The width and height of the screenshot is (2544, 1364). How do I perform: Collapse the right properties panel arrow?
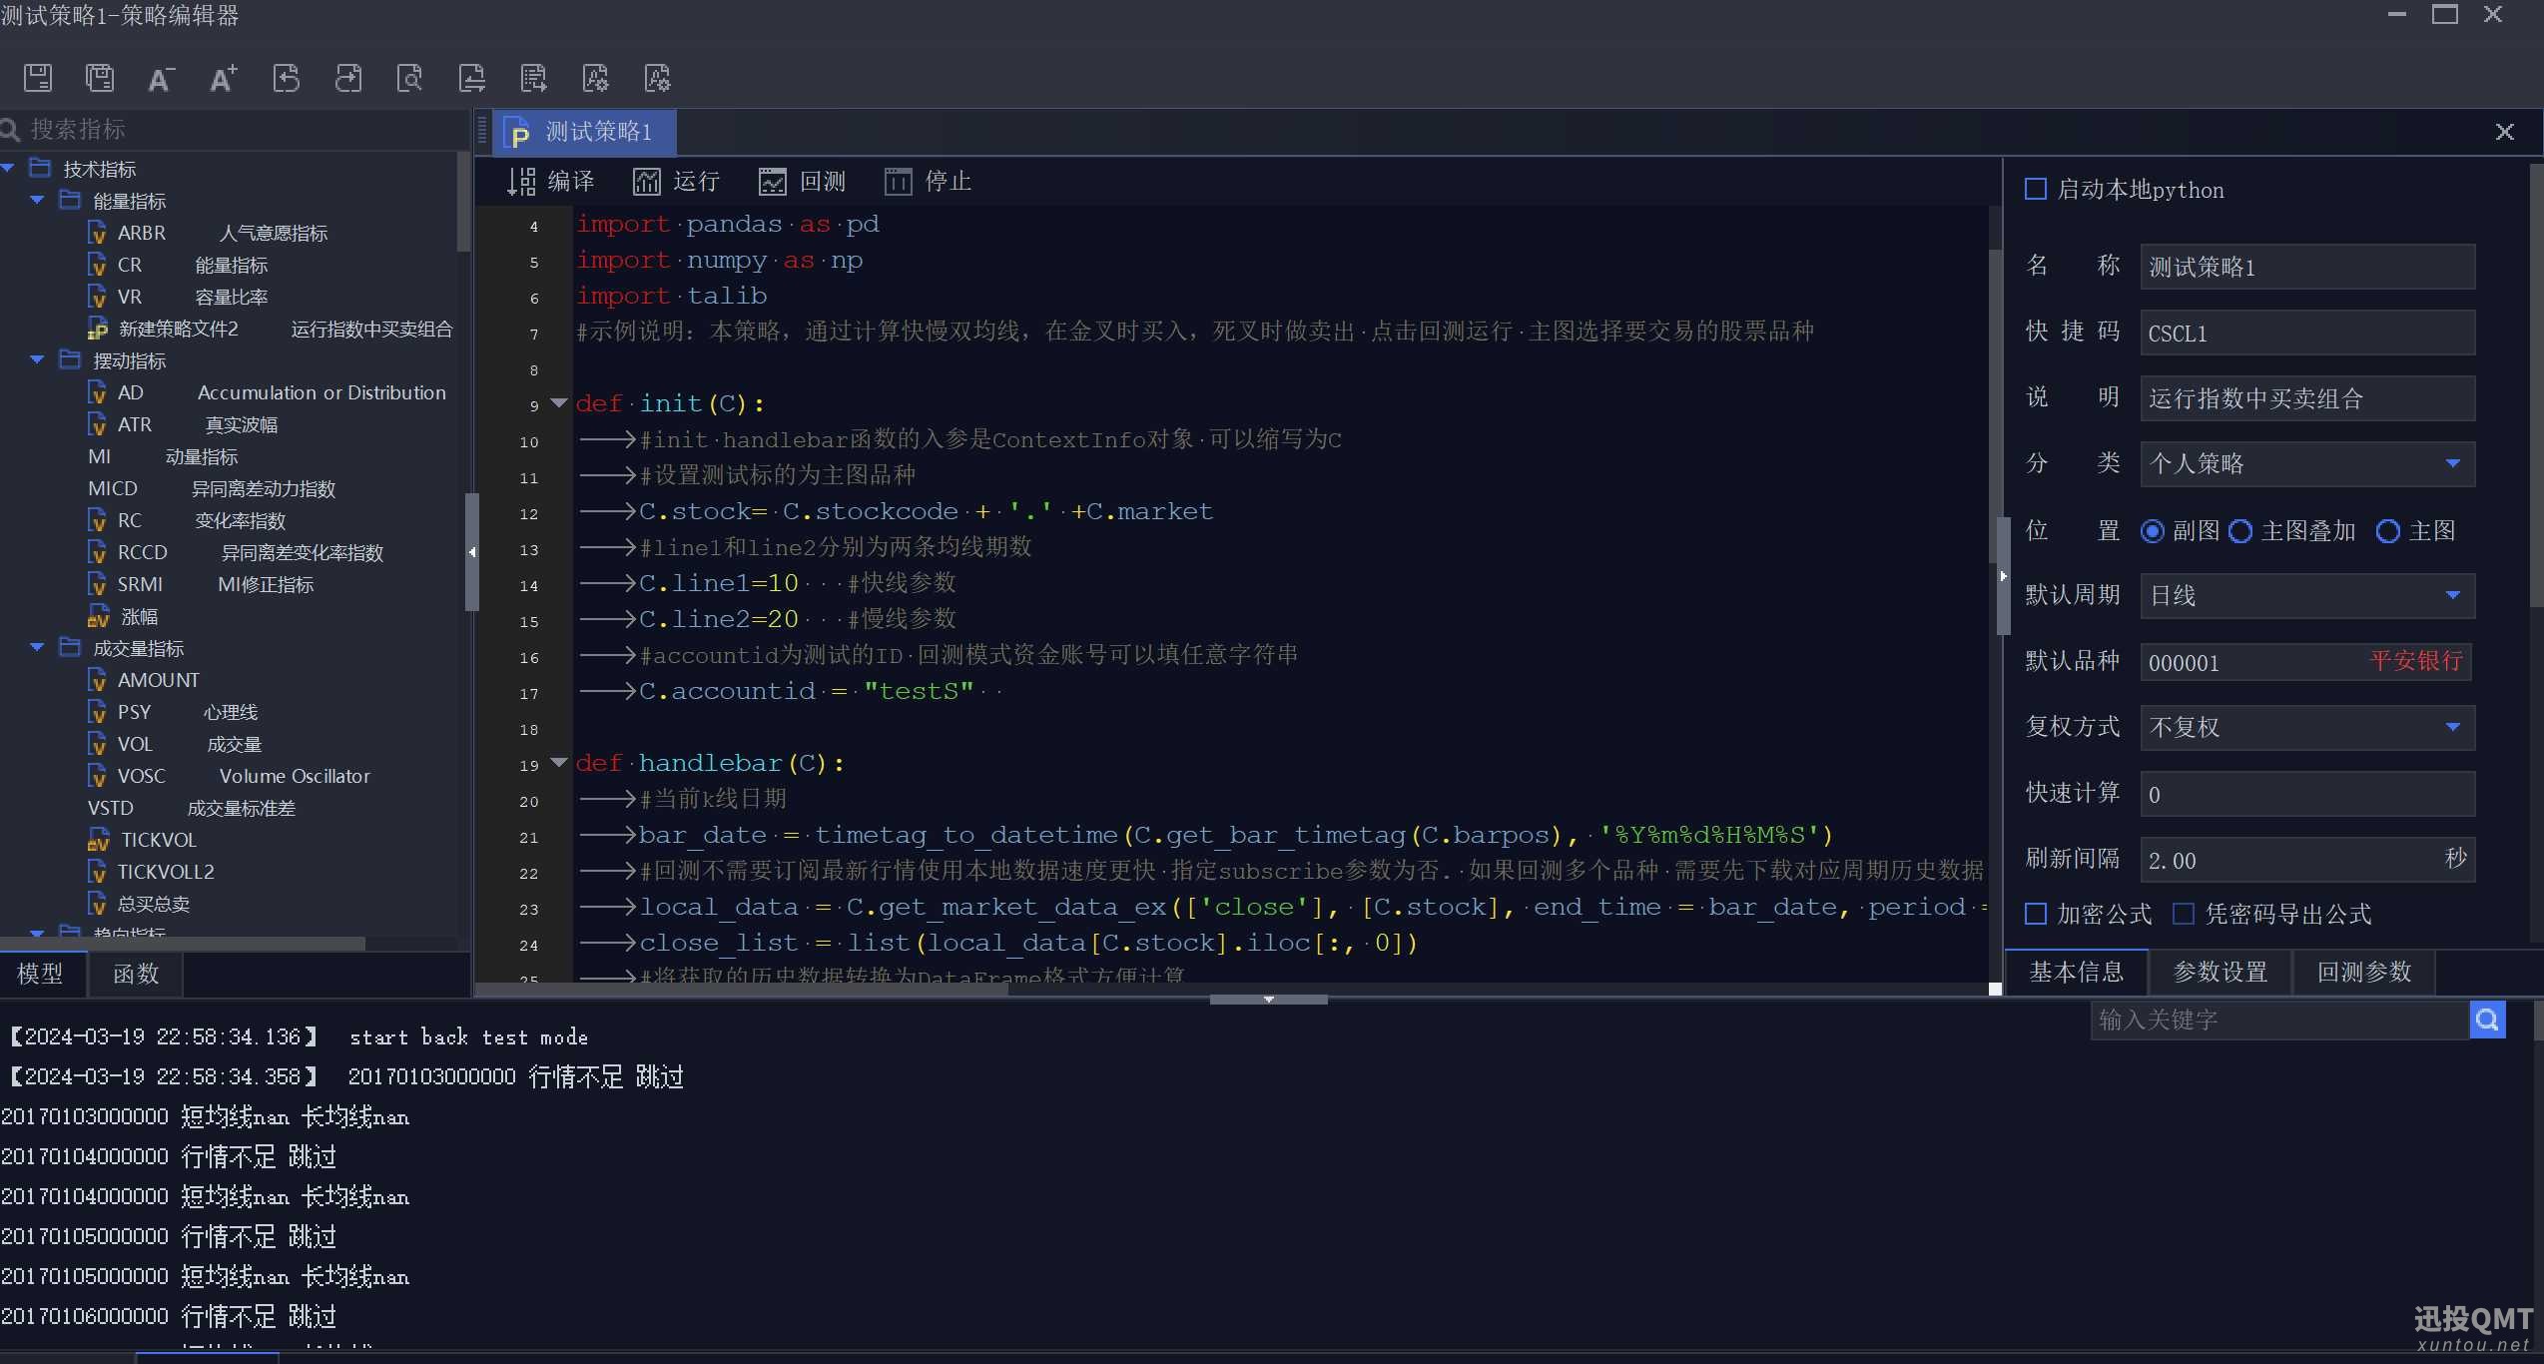2003,575
